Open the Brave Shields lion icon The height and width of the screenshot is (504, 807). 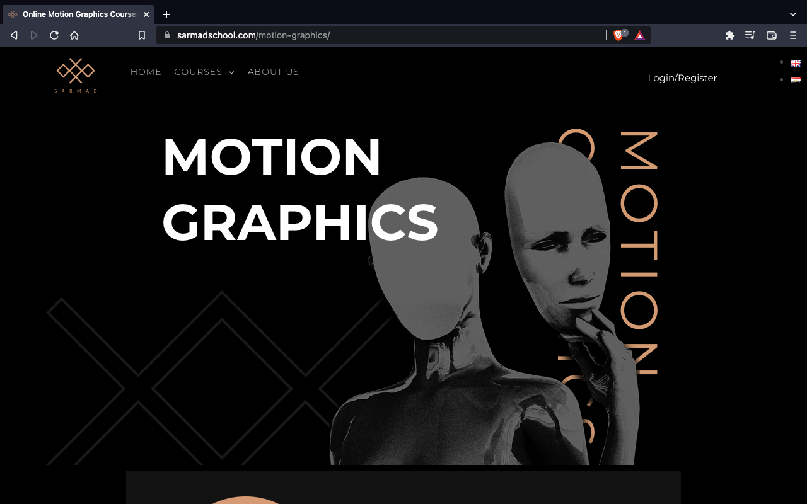click(x=619, y=35)
